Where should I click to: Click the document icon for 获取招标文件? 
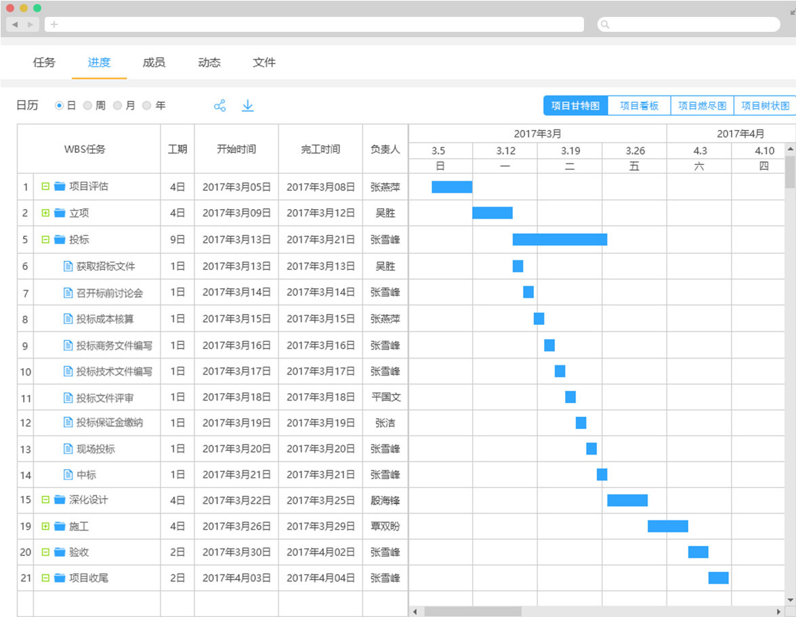(x=68, y=266)
